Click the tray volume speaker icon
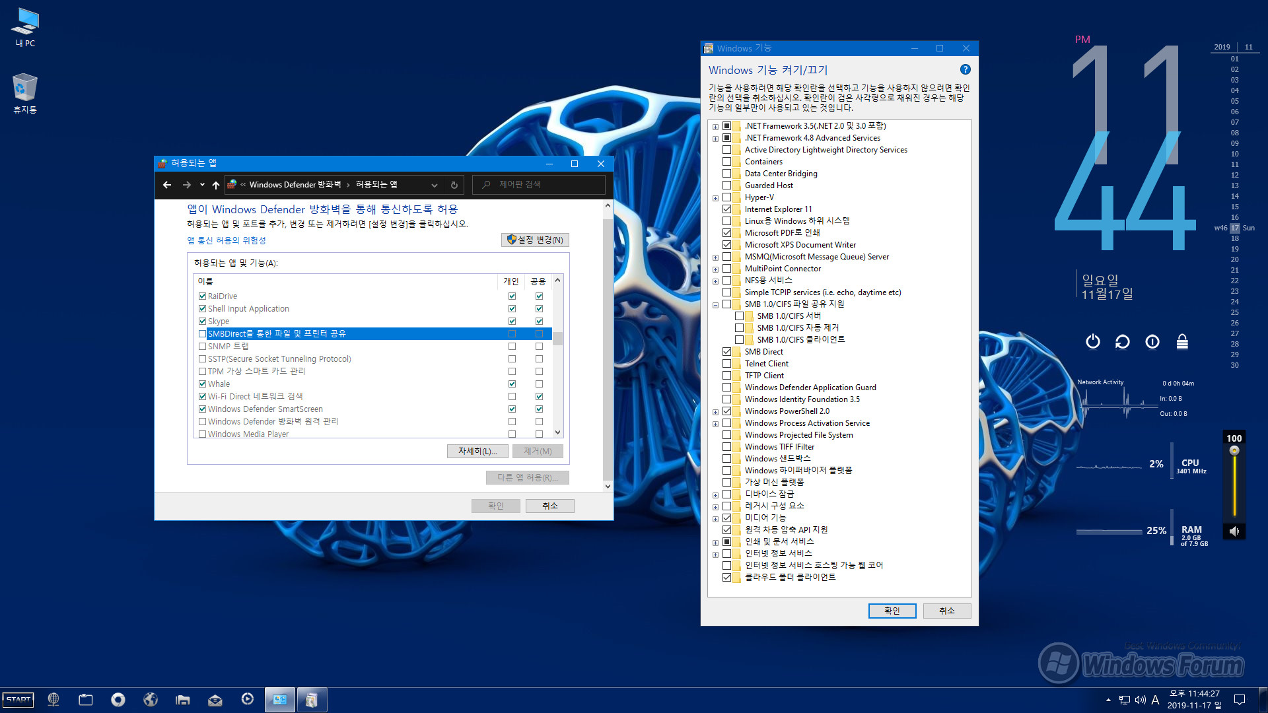 tap(1140, 700)
